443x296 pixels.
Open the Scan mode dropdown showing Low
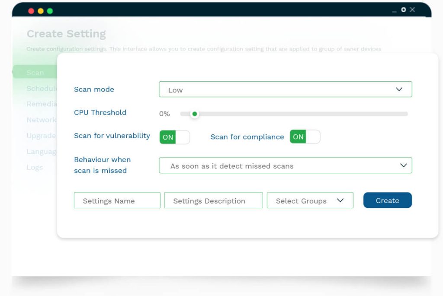point(286,89)
